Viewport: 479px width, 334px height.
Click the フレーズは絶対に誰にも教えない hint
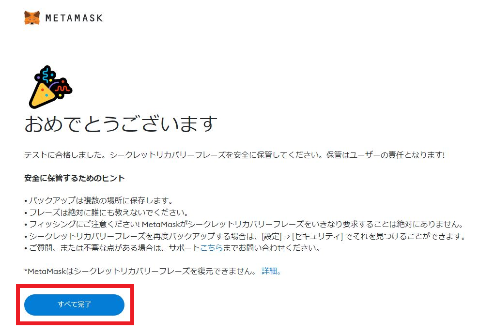pyautogui.click(x=107, y=212)
